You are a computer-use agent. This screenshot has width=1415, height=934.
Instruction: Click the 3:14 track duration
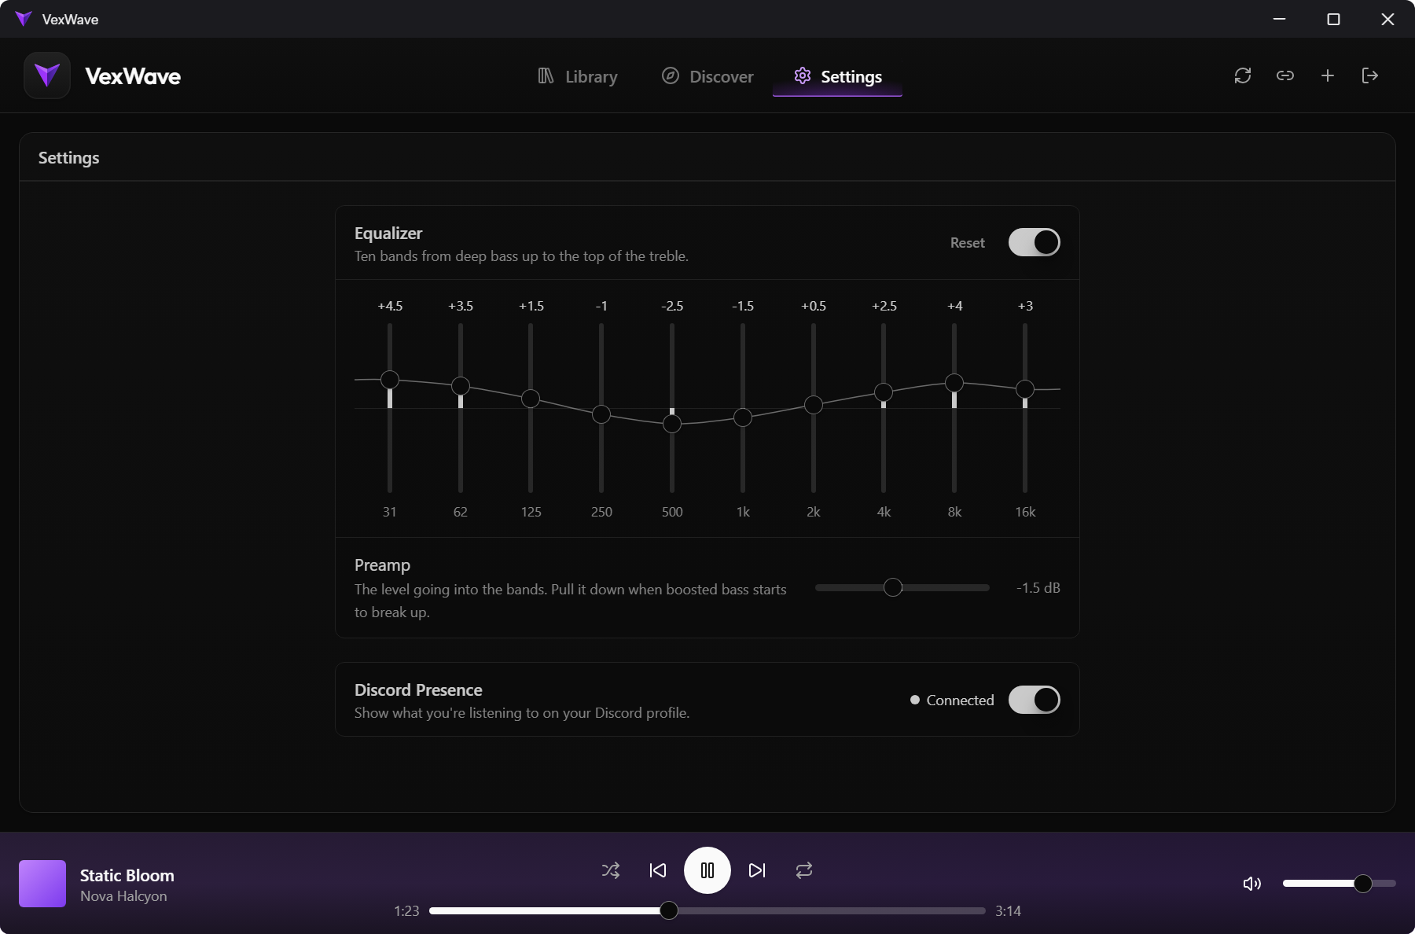pyautogui.click(x=1008, y=911)
